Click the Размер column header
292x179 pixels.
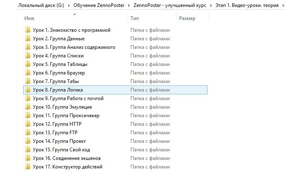tap(187, 19)
